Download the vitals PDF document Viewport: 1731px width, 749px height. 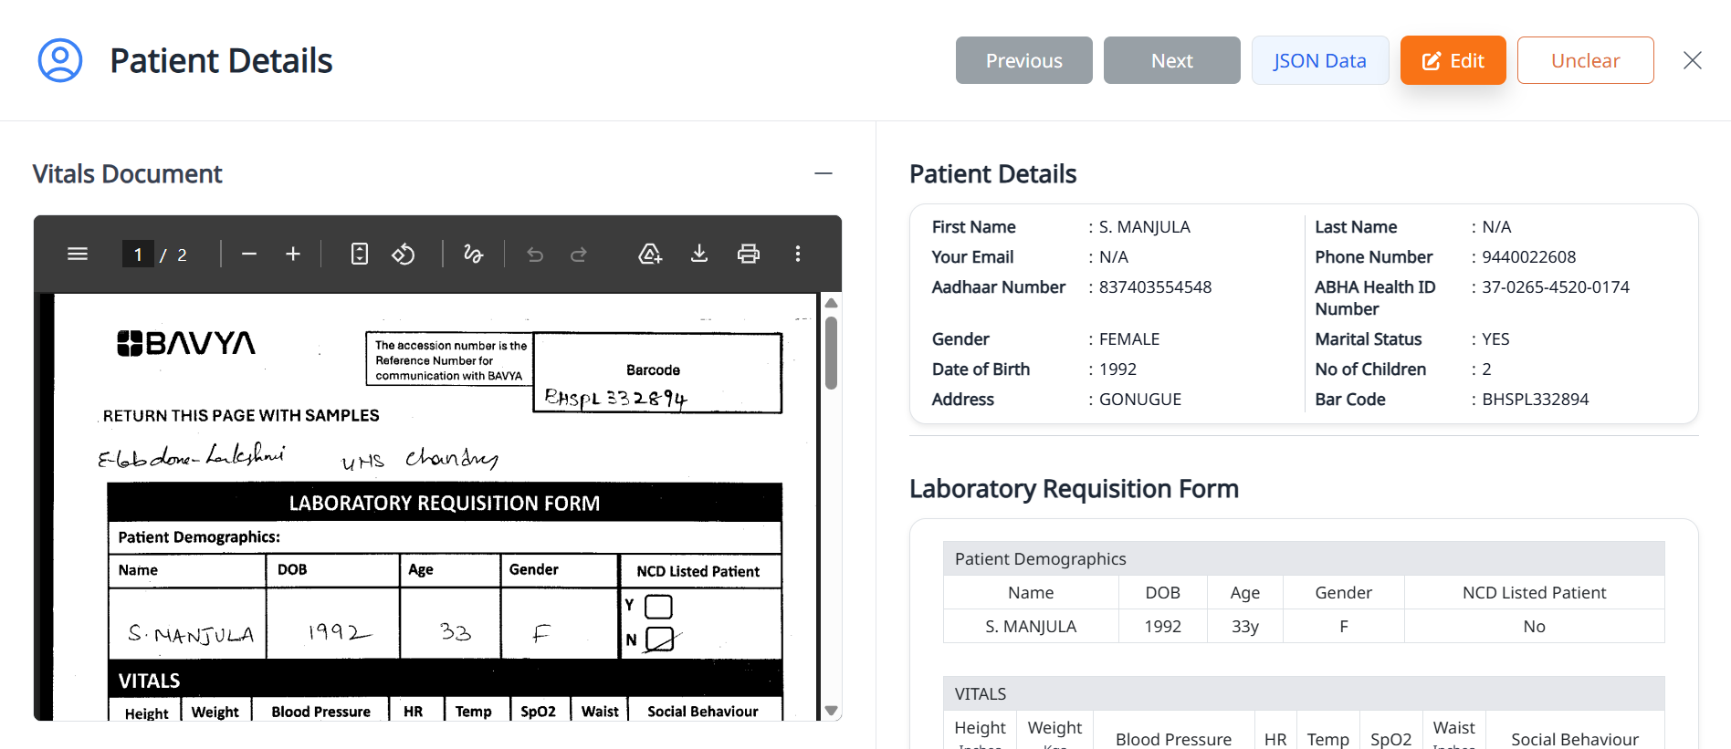pyautogui.click(x=699, y=254)
